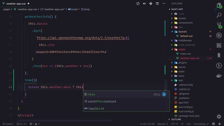This screenshot has width=224, height=126.
Task: Click the master branch indicator
Action: point(8,124)
